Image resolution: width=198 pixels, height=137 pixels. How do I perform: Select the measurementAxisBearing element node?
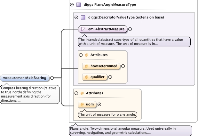click(25, 78)
